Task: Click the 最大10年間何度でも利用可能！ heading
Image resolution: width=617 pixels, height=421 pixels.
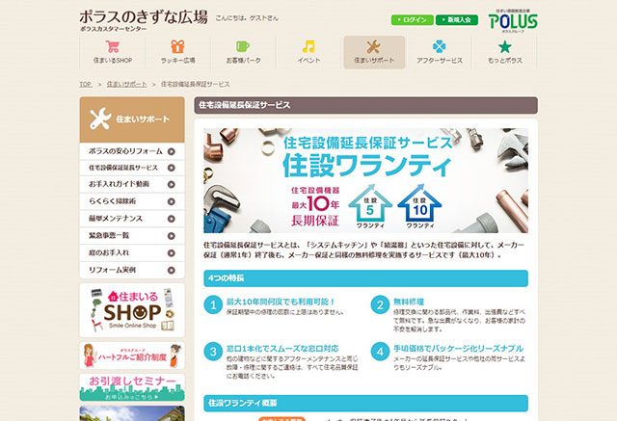Action: tap(281, 302)
